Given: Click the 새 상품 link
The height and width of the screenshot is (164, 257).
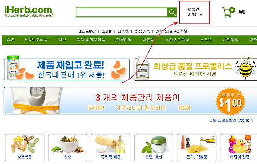Looking at the screenshot, I should (x=124, y=31).
